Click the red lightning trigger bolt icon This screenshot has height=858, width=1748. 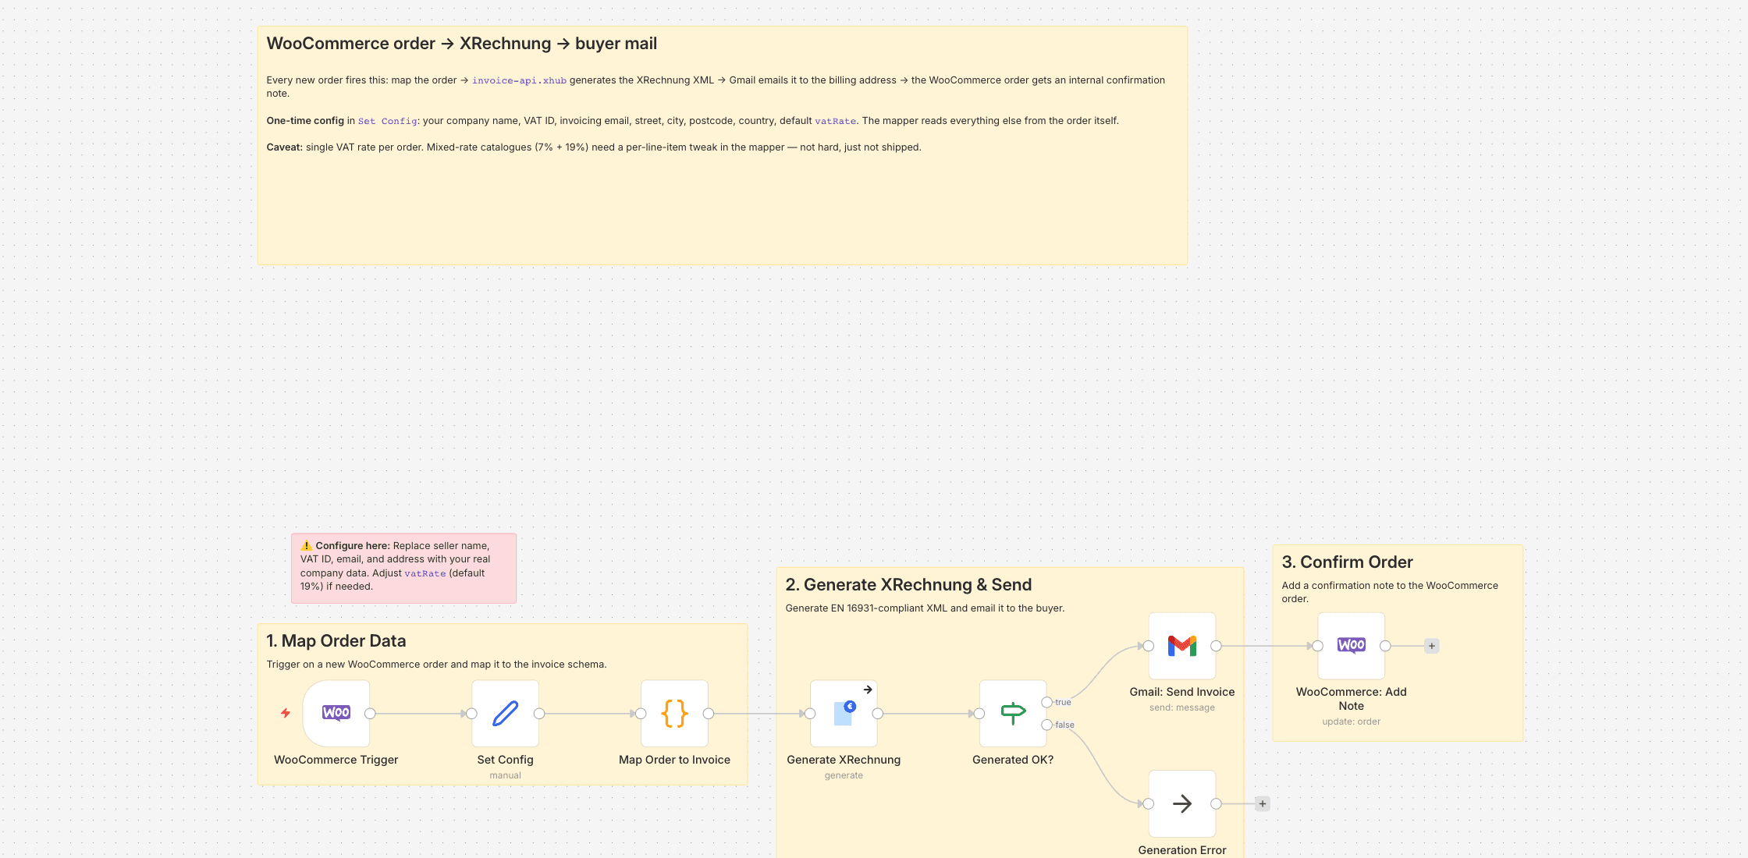[x=286, y=713]
